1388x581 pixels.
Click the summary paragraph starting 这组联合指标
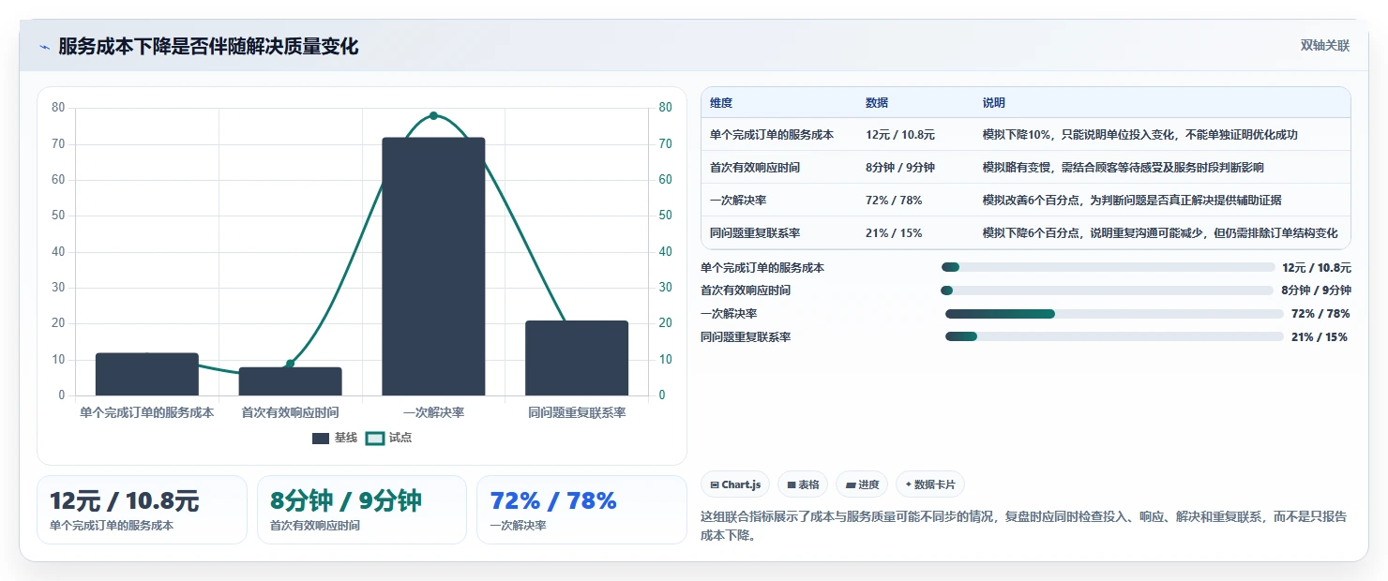(x=1024, y=526)
